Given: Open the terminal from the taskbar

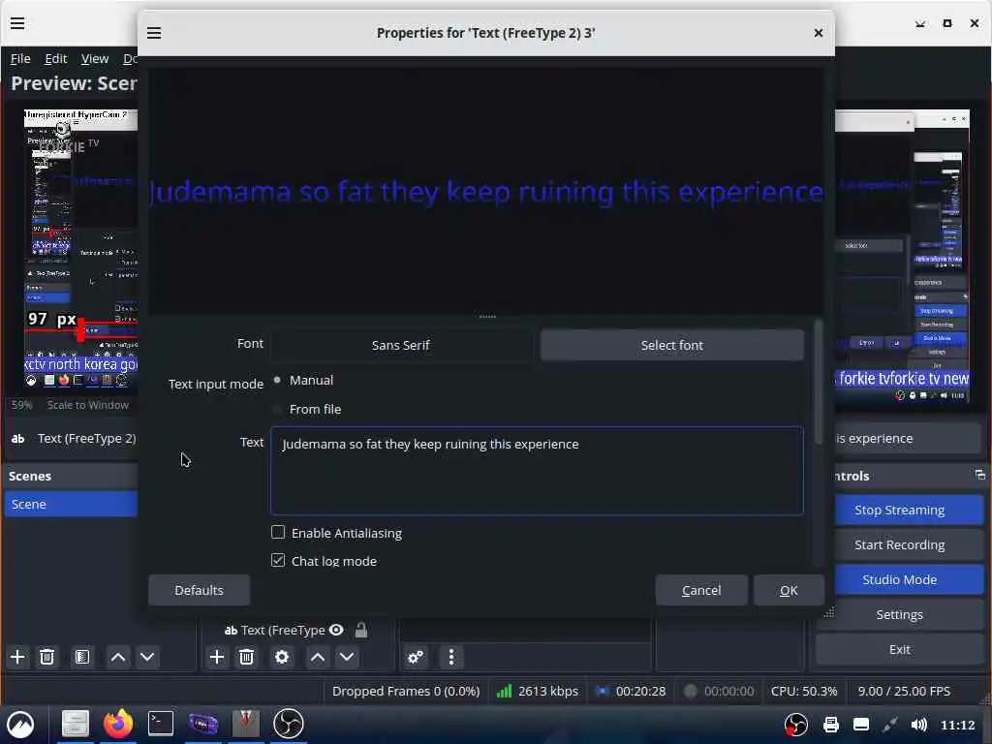Looking at the screenshot, I should pyautogui.click(x=161, y=724).
